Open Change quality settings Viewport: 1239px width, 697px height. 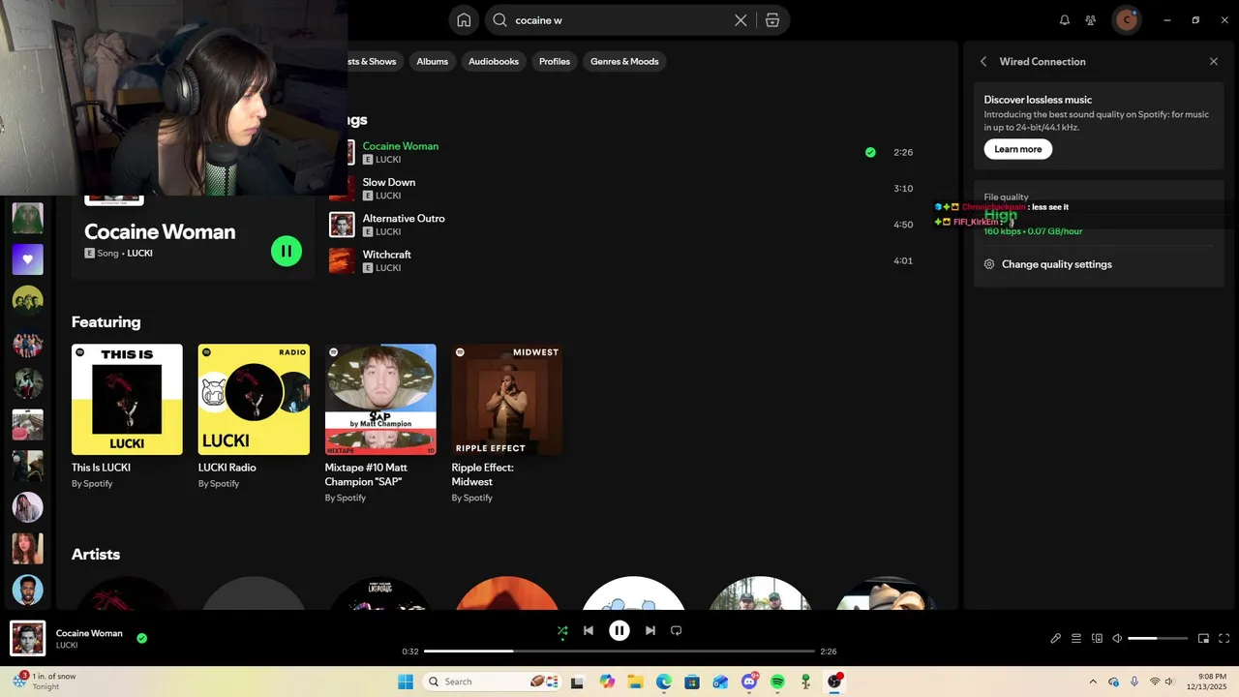pyautogui.click(x=1056, y=264)
